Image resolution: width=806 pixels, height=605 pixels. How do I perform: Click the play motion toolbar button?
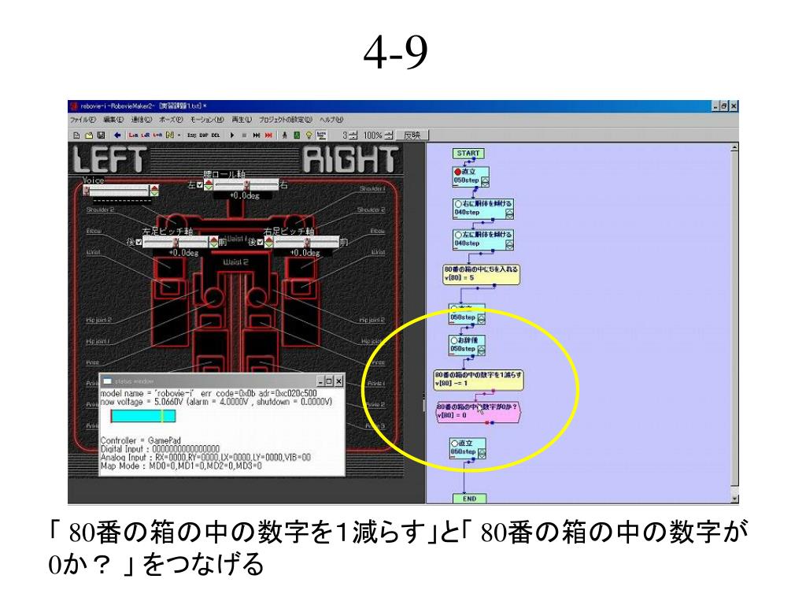click(232, 135)
